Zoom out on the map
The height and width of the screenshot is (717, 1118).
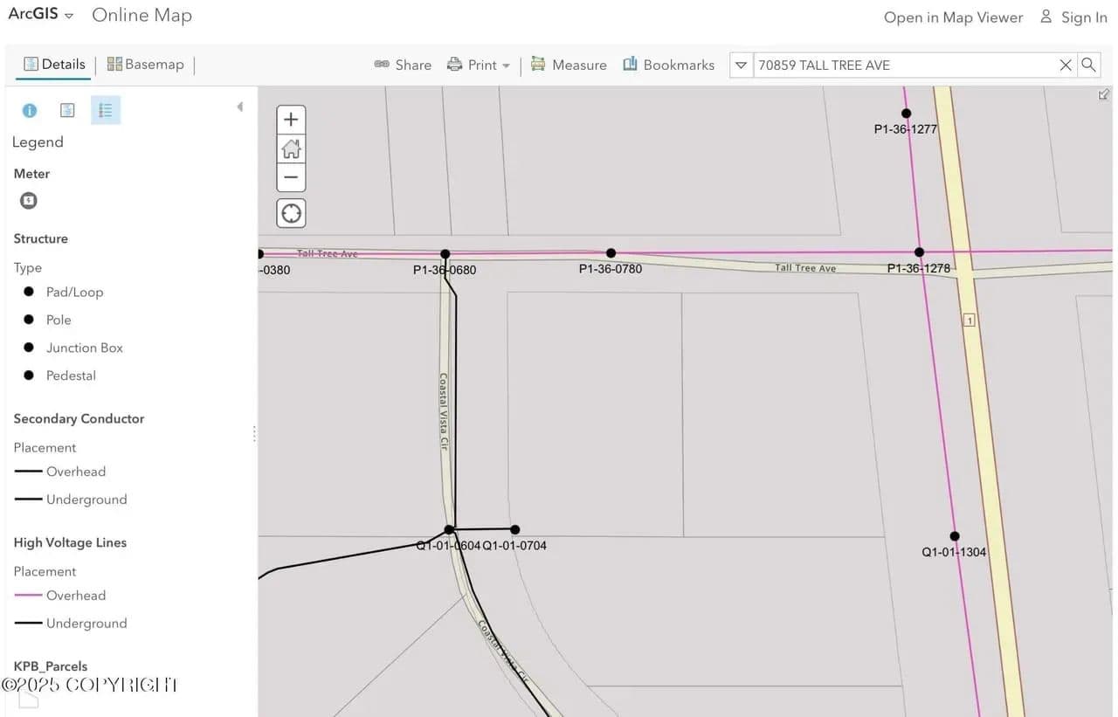[x=292, y=177]
